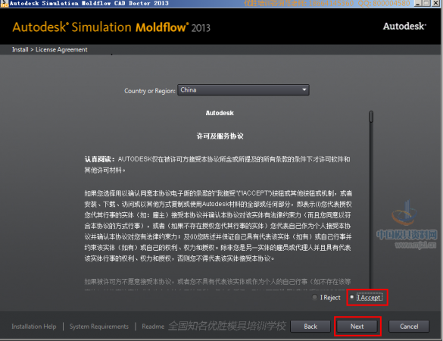Select the I Accept radio button
Image resolution: width=443 pixels, height=341 pixels.
pos(352,297)
